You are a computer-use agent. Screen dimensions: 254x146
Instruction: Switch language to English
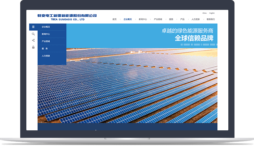pyautogui.click(x=212, y=13)
